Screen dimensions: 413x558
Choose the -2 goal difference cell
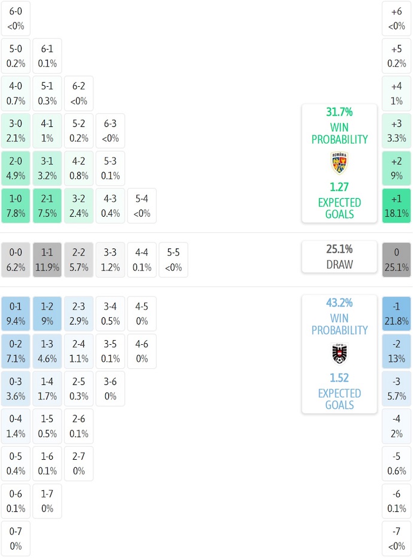[x=396, y=351]
